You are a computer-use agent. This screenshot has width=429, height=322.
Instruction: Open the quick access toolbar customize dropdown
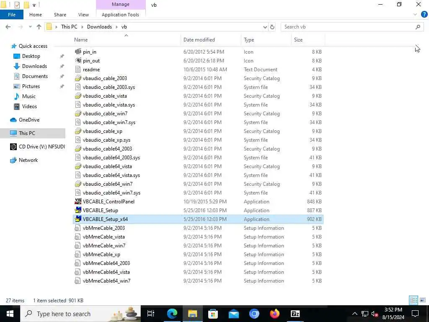pyautogui.click(x=34, y=5)
